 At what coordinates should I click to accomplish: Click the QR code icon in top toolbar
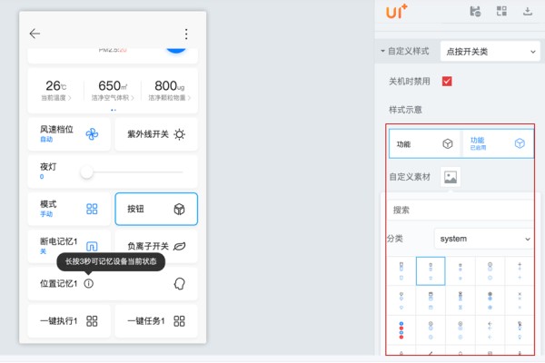[x=501, y=12]
